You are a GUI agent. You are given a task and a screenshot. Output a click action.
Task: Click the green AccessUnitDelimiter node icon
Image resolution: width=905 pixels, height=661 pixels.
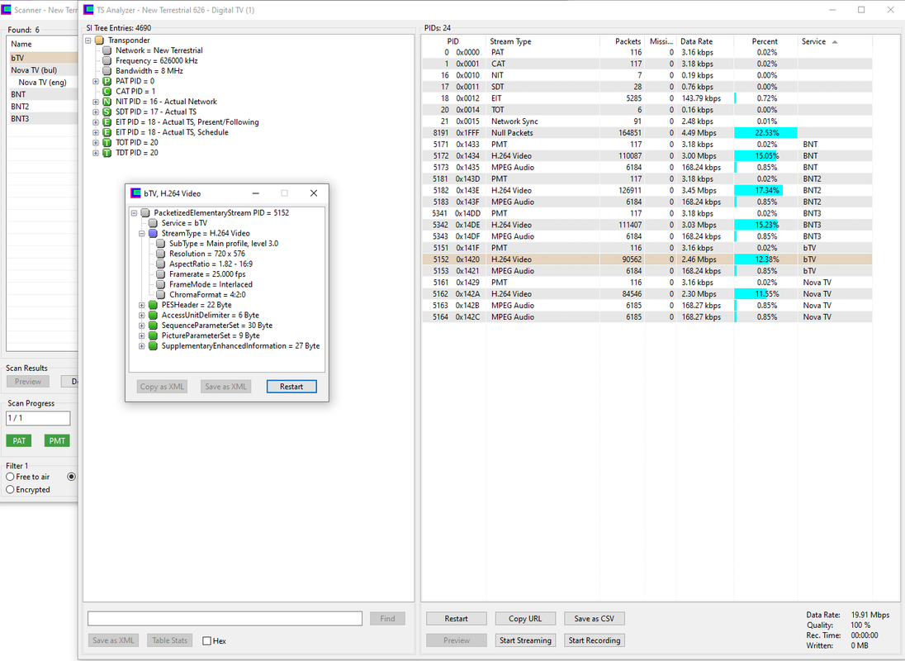153,315
